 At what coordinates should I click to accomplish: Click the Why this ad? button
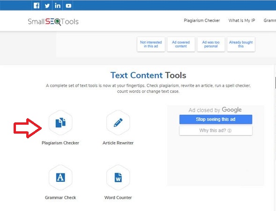tap(216, 130)
